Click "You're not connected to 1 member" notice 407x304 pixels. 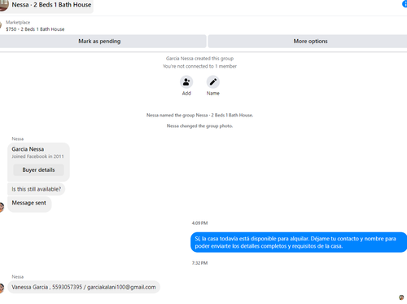pyautogui.click(x=199, y=66)
